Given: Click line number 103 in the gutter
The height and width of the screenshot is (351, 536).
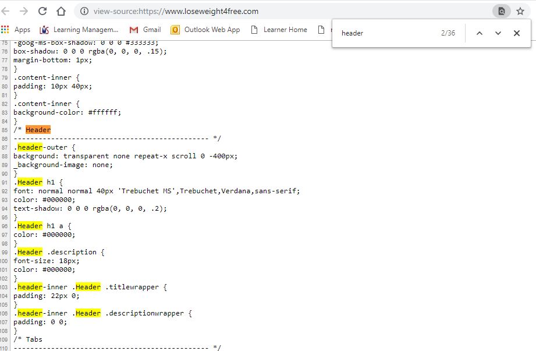Looking at the screenshot, I should coord(4,288).
